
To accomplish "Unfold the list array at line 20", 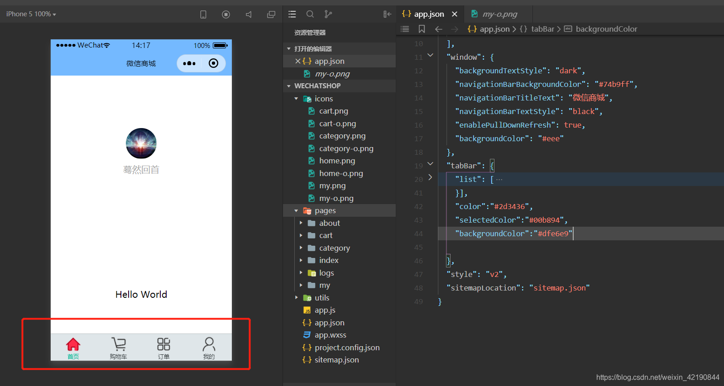I will (430, 177).
